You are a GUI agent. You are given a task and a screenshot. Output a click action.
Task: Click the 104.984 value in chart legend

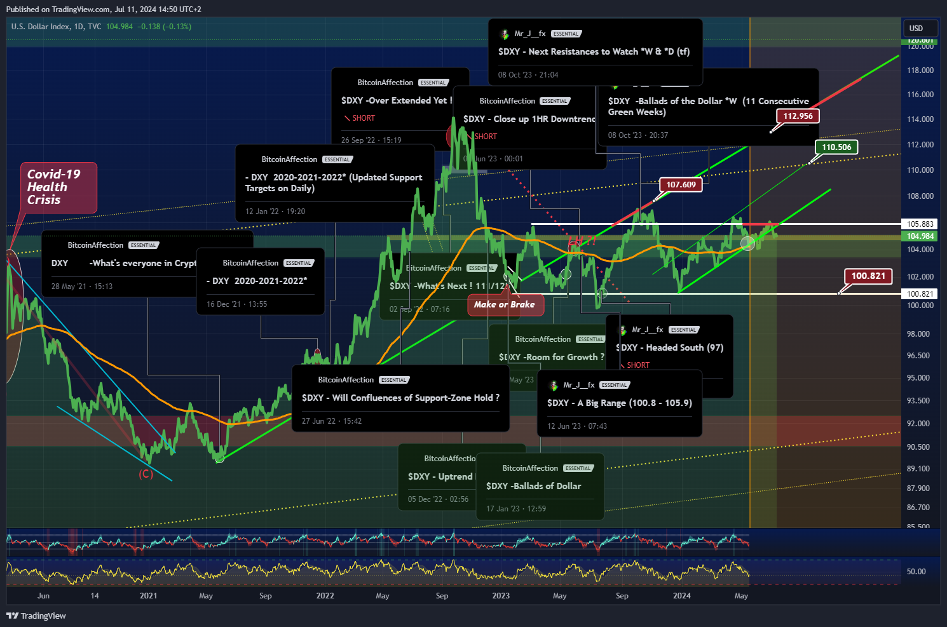pos(119,27)
